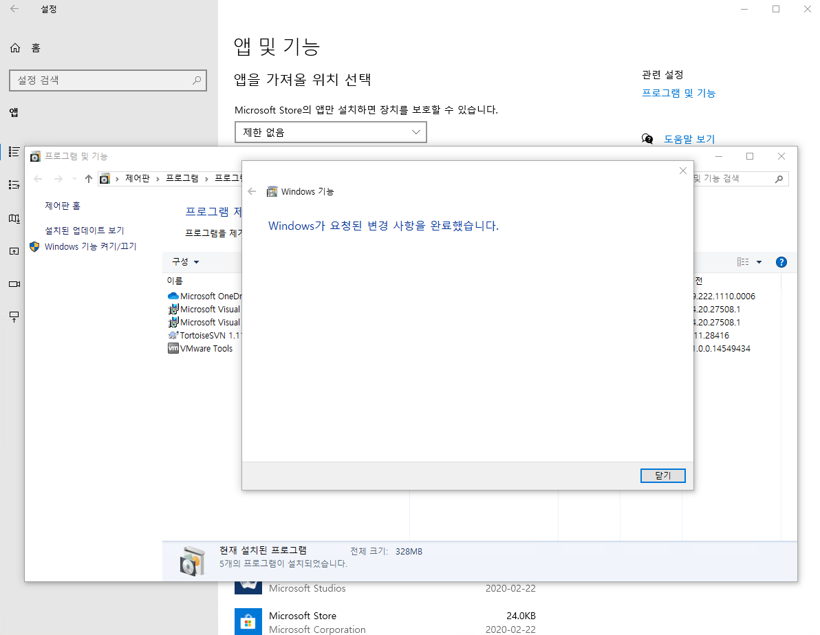Open view options dropdown arrow
Viewport: 820px width, 635px height.
(x=759, y=262)
